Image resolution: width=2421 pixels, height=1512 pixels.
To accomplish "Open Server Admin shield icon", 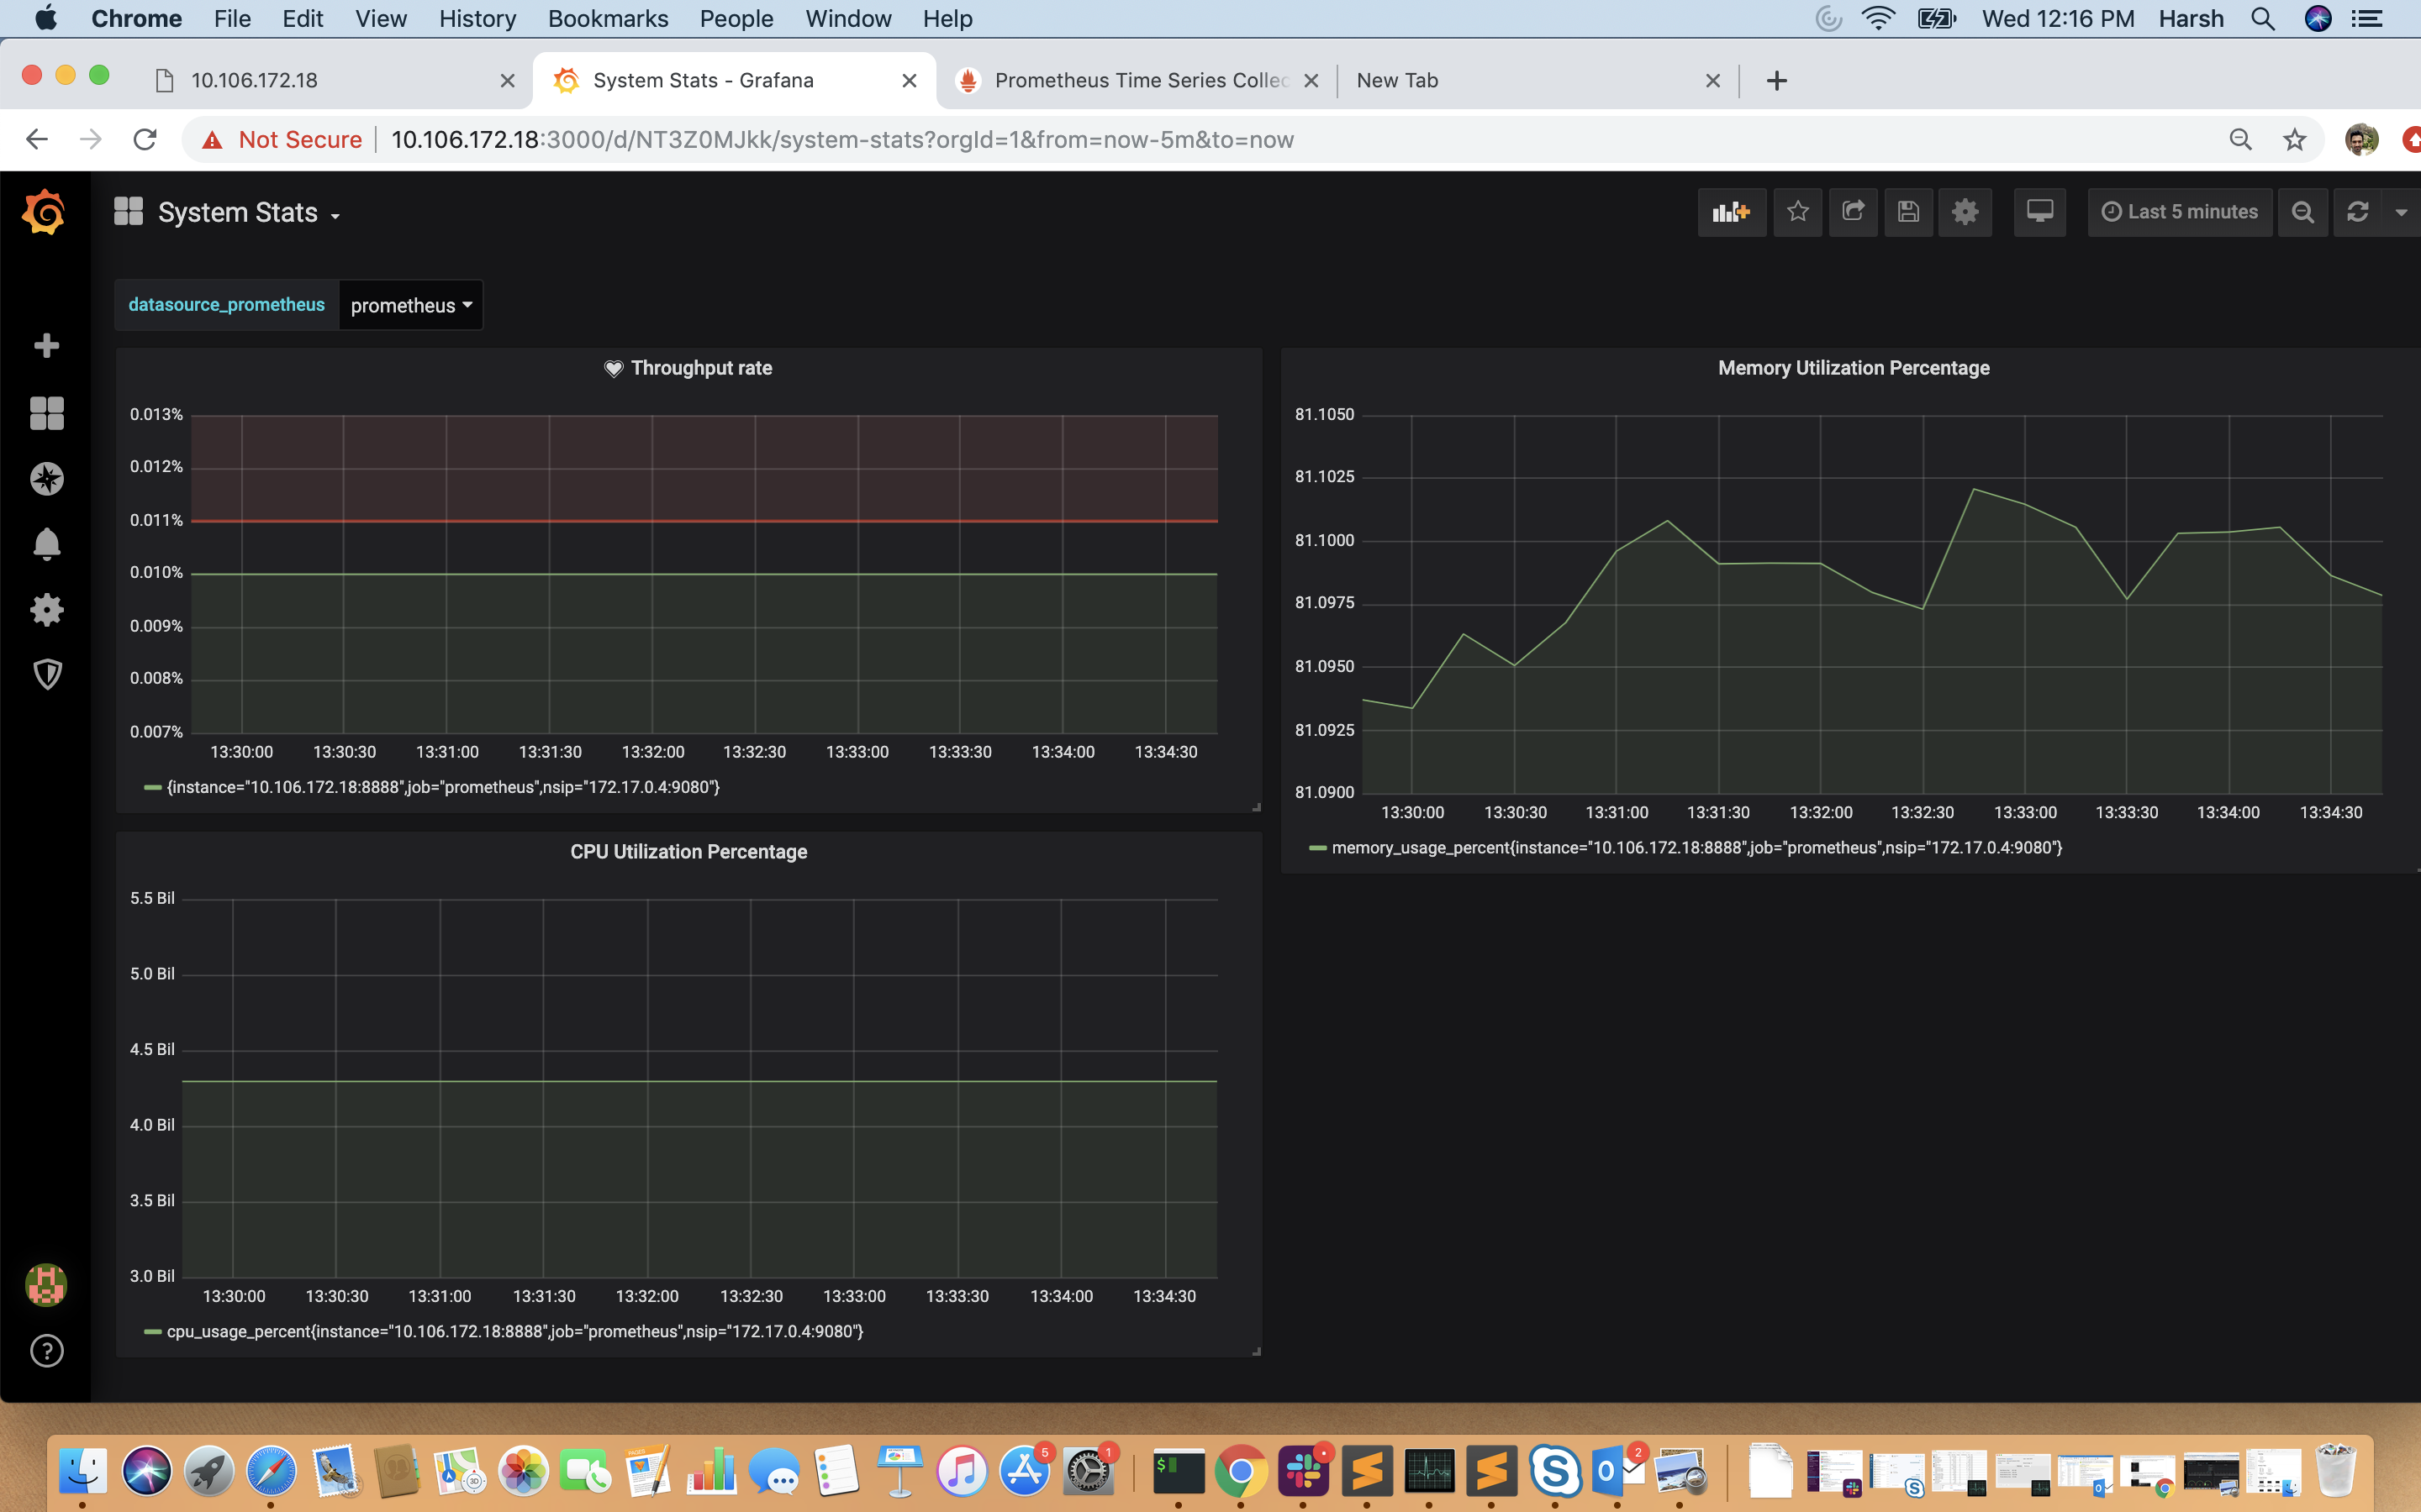I will coord(46,675).
